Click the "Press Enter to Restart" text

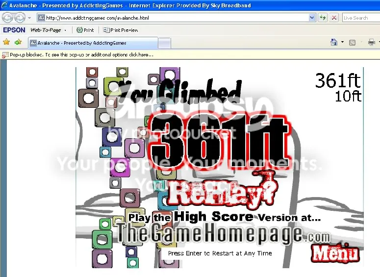220,253
